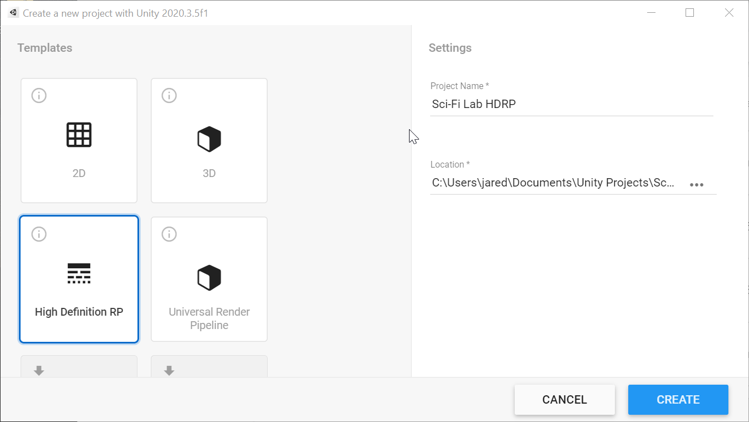Show info for Universal Render Pipeline template
Viewport: 749px width, 422px height.
point(169,234)
